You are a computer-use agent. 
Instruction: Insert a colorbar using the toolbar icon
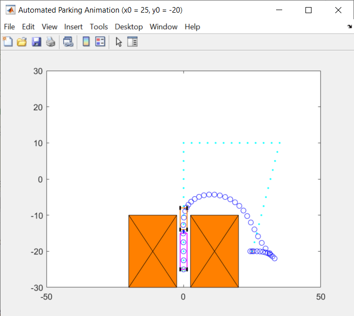coord(86,41)
